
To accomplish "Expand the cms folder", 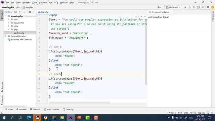I will (x=8, y=19).
